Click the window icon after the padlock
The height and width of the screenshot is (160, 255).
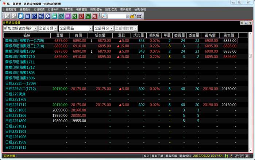tap(139, 16)
